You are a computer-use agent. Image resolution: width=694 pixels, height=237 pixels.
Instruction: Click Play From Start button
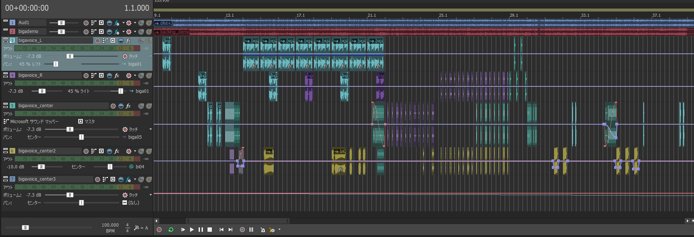pos(183,230)
